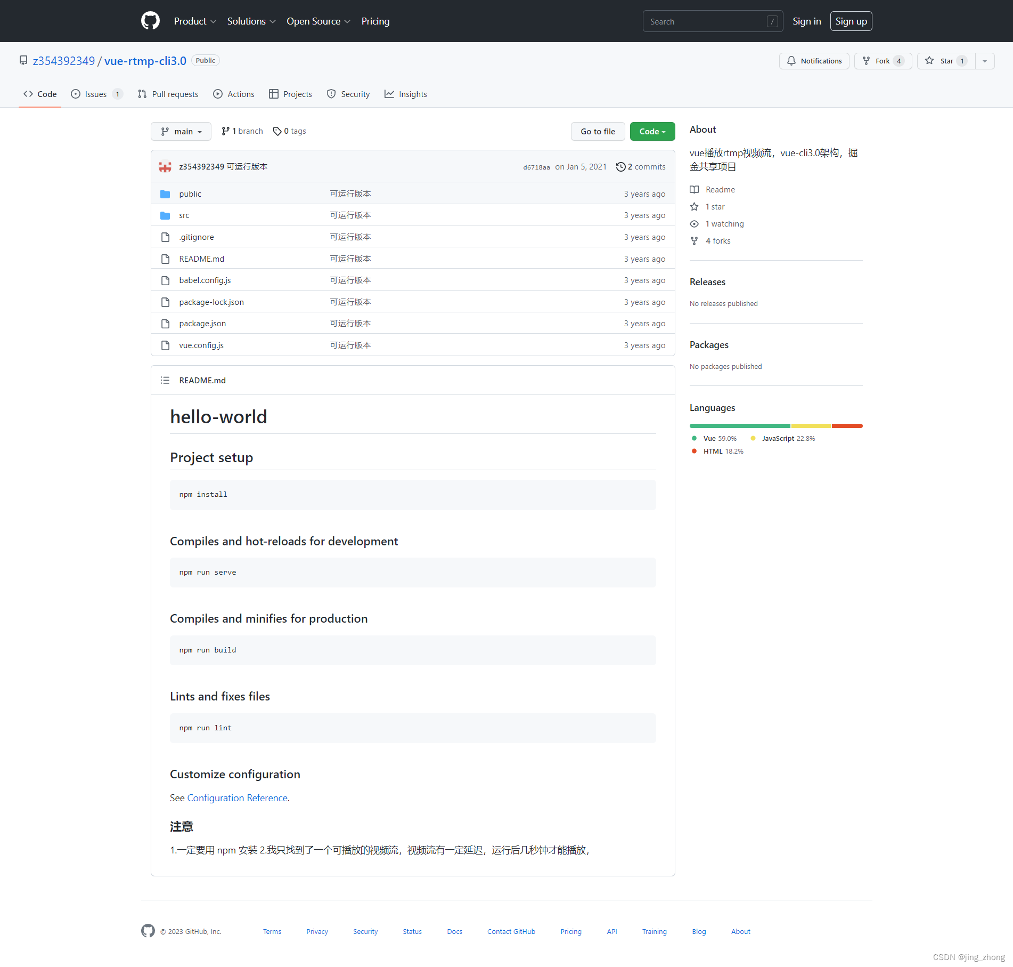Viewport: 1013px width, 967px height.
Task: Open the .gitignore file
Action: (x=197, y=237)
